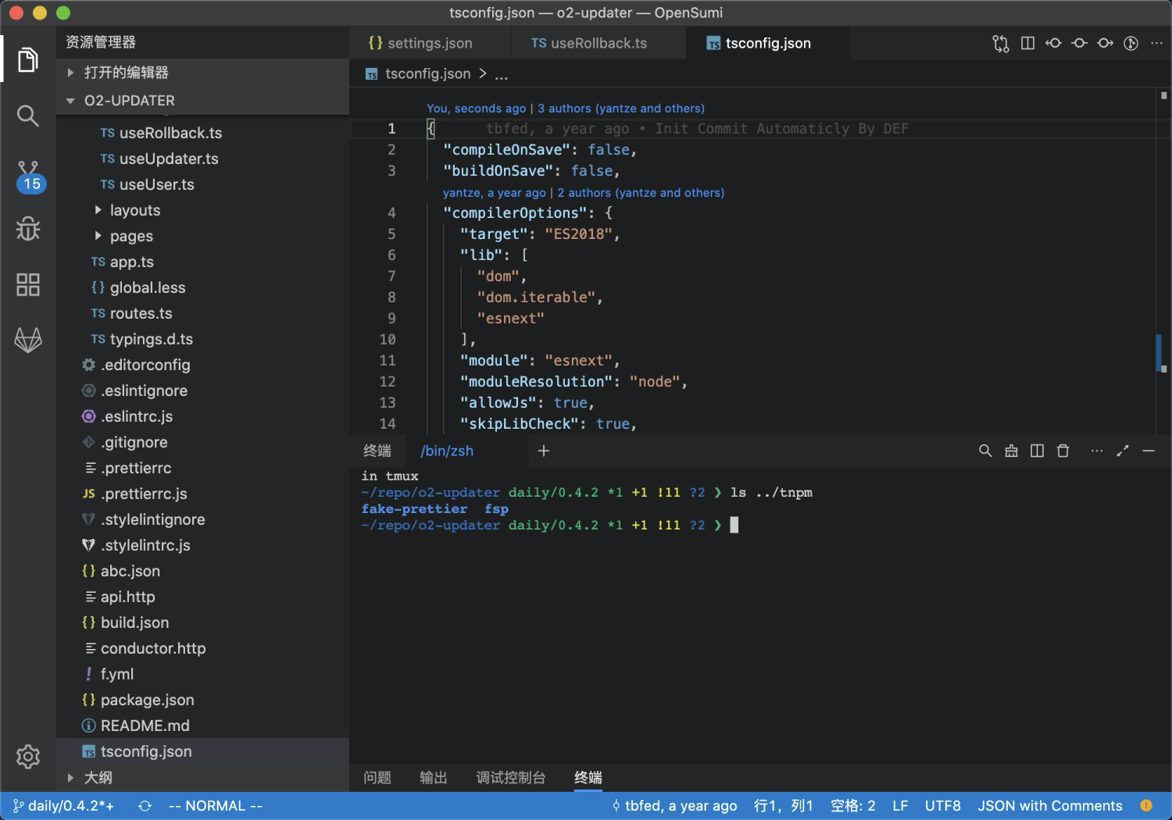Screen dimensions: 1172x820
Task: Maximize the terminal panel with arrows icon
Action: [1123, 451]
